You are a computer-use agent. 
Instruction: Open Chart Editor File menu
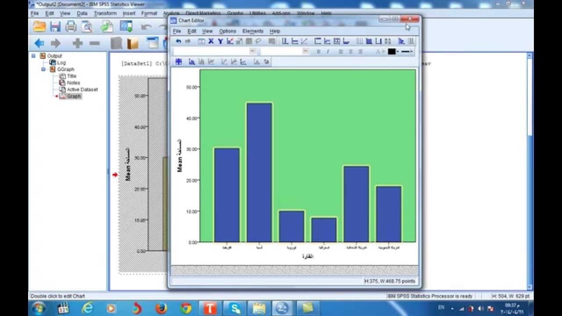(x=177, y=31)
